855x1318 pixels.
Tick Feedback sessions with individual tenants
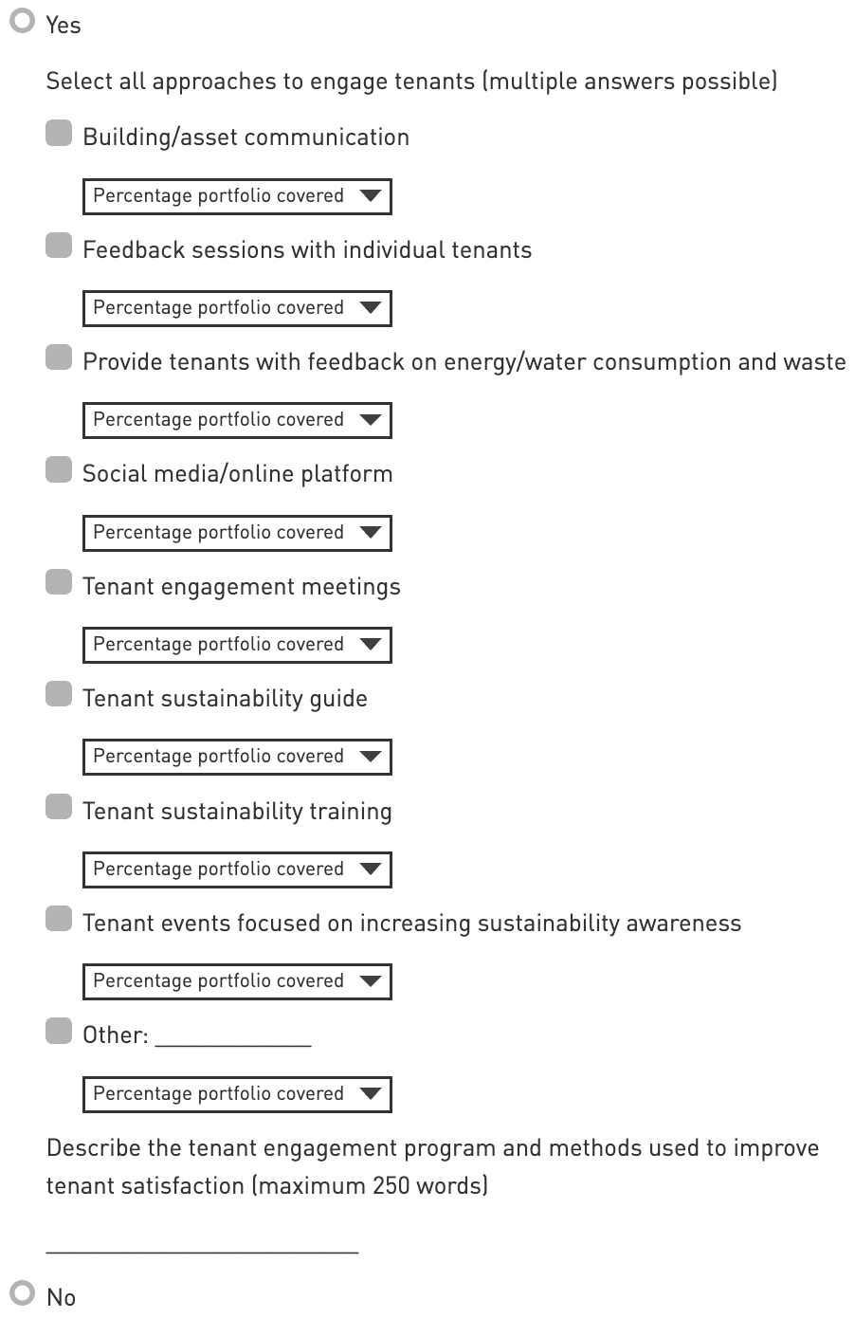pyautogui.click(x=59, y=247)
